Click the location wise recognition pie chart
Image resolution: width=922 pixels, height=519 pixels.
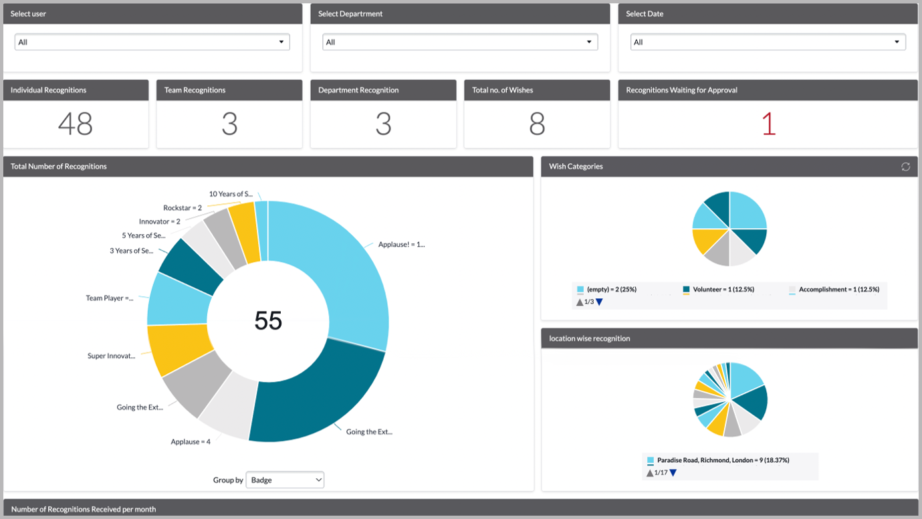(730, 400)
